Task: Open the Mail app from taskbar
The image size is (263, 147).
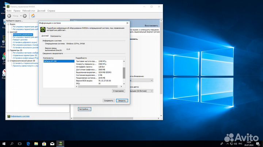Action: [x=52, y=144]
